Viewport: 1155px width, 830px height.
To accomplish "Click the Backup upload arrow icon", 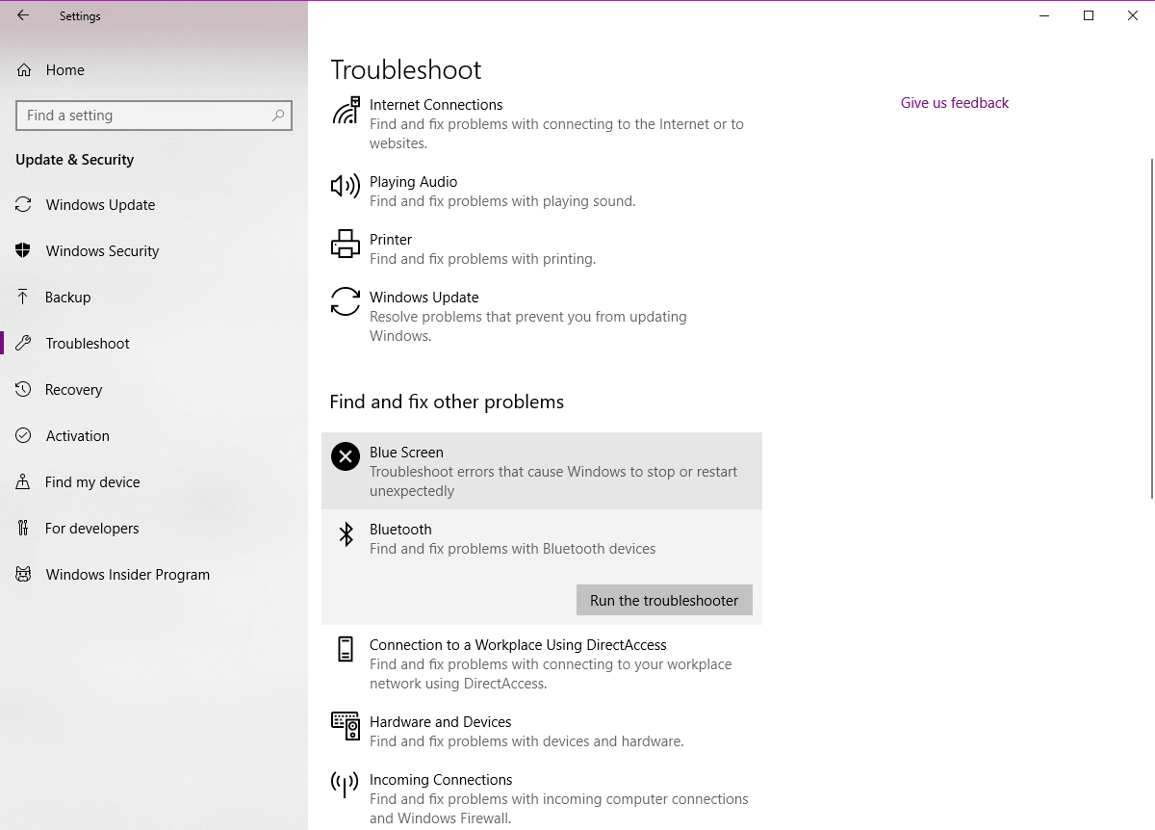I will click(x=24, y=297).
